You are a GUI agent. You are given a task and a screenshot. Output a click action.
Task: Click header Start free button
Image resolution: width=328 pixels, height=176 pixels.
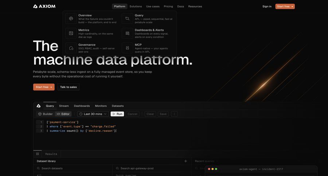[285, 7]
